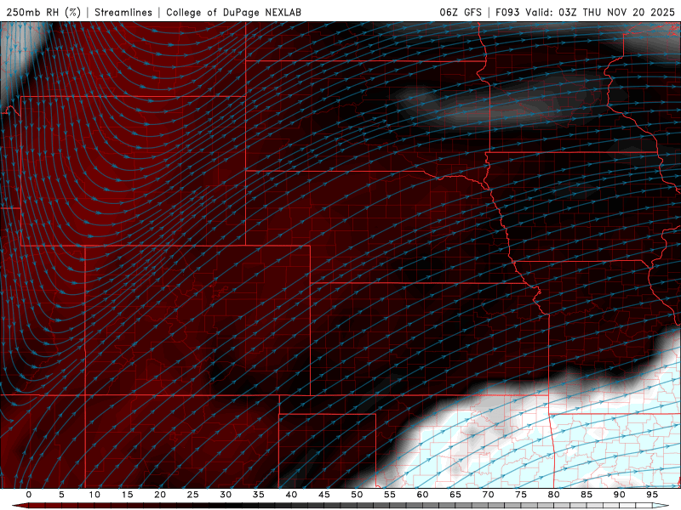The width and height of the screenshot is (681, 510).
Task: Click the "F093" forecast hour text
Action: [x=507, y=12]
